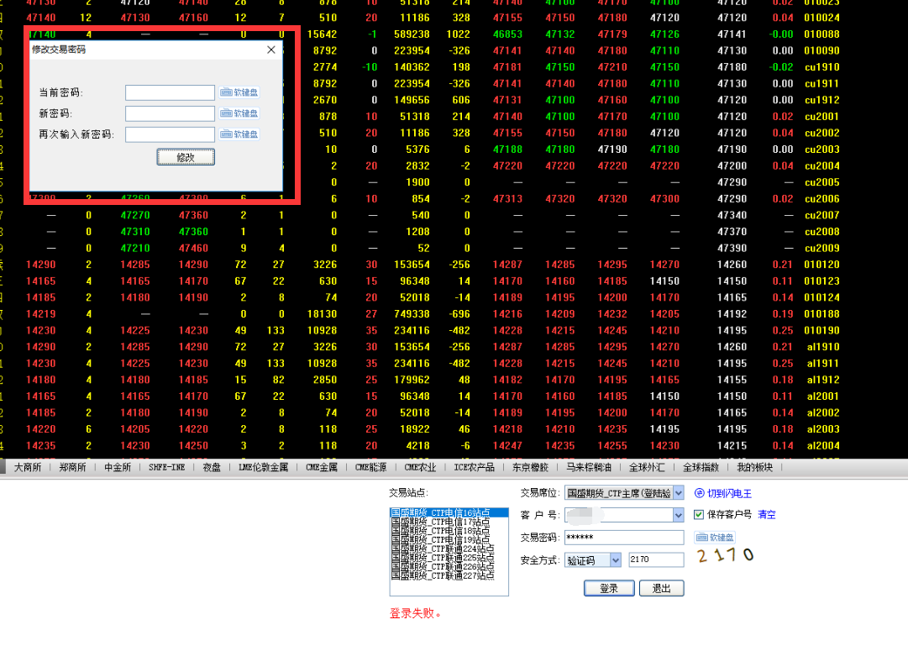
Task: Switch to the 大商所 tab
Action: click(27, 468)
